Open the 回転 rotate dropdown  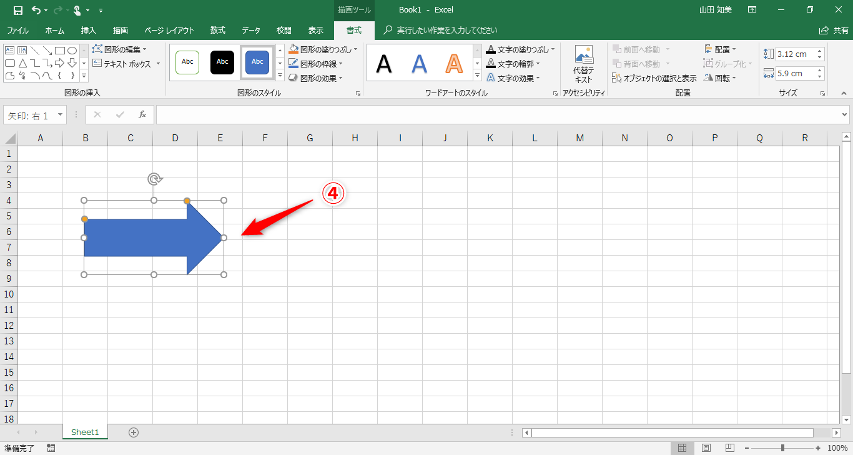click(x=721, y=78)
